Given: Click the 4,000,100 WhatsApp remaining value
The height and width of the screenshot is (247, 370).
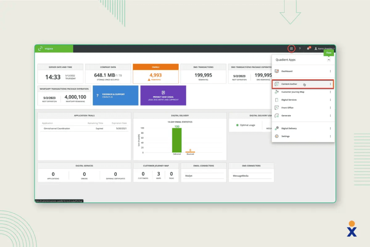Looking at the screenshot, I should click(x=75, y=97).
